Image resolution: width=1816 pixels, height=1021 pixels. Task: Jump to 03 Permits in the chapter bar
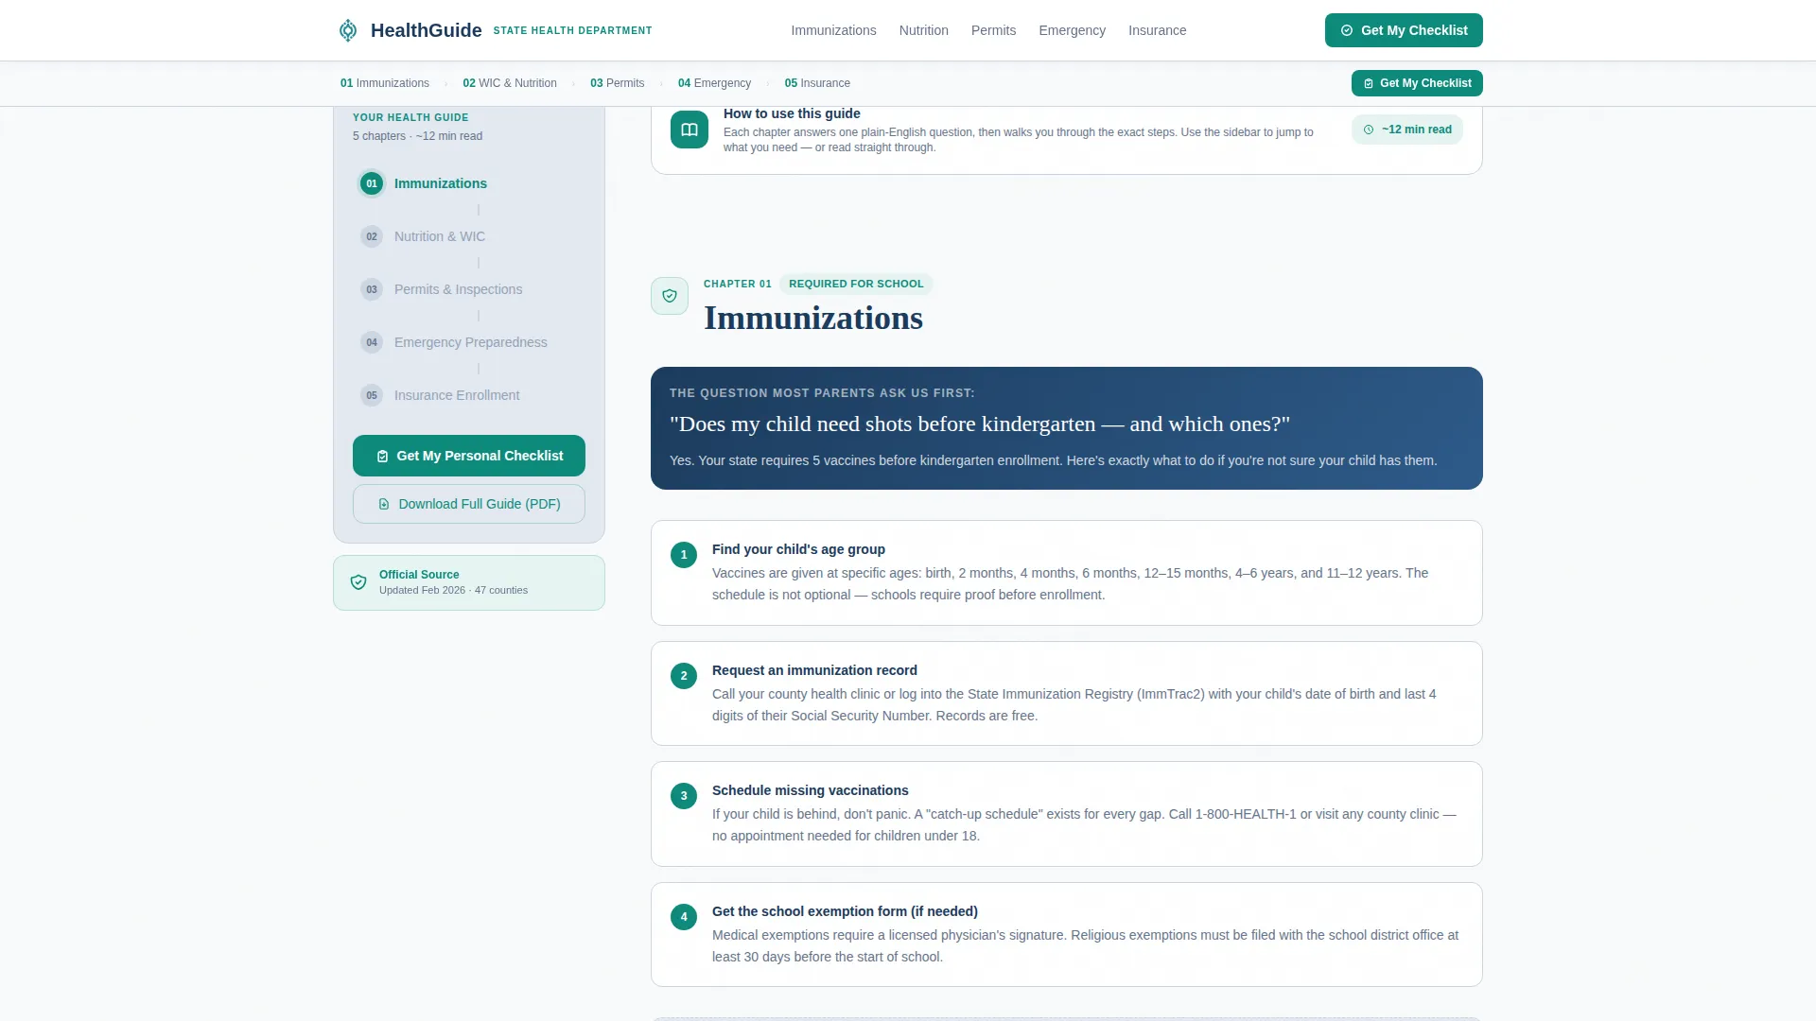617,83
